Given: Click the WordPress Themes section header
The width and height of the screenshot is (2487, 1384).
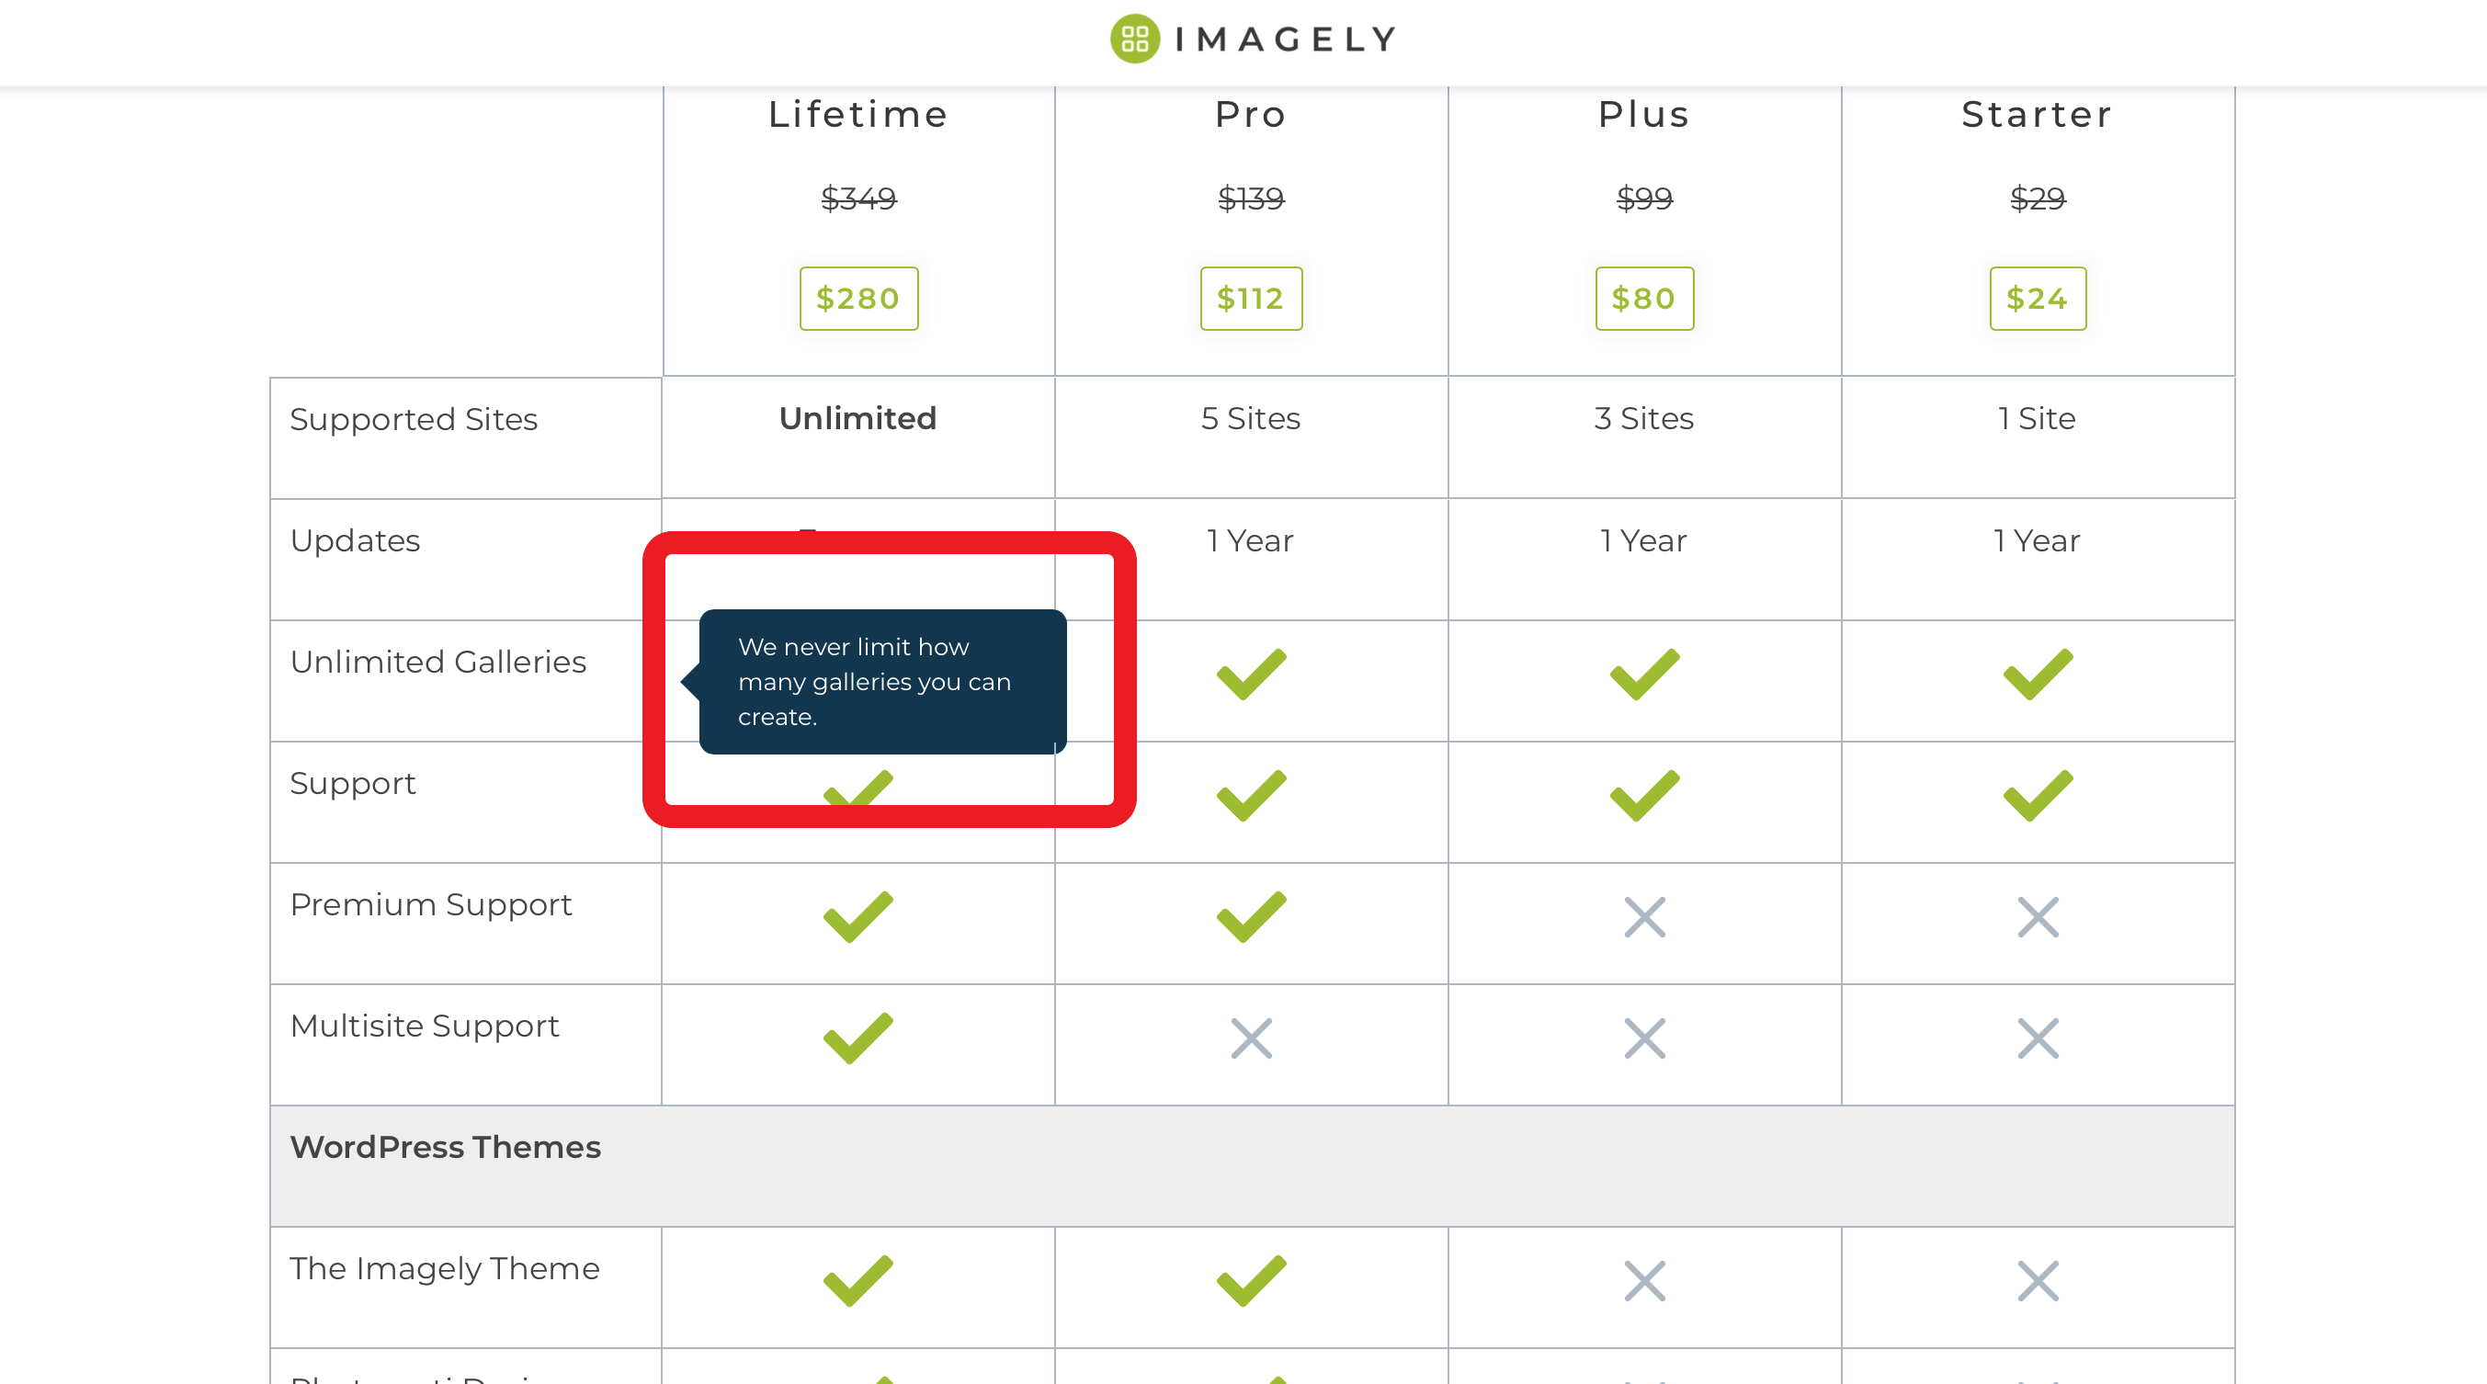Looking at the screenshot, I should click(x=445, y=1147).
